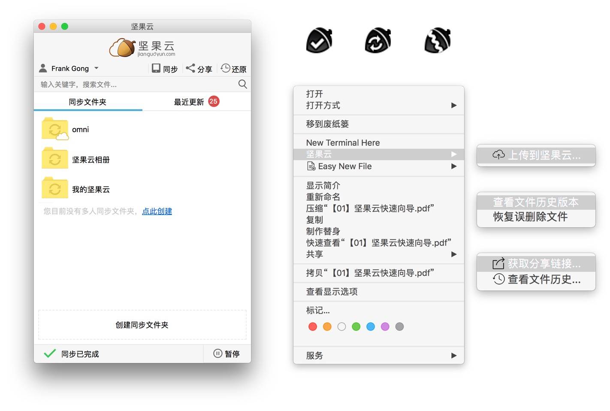Expand the Easy New File submenu arrow

coord(454,166)
